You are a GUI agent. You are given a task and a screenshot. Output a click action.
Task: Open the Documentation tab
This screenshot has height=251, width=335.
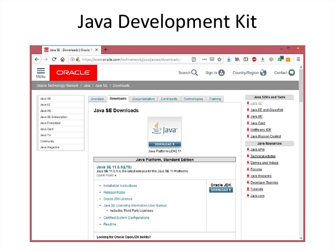144,99
